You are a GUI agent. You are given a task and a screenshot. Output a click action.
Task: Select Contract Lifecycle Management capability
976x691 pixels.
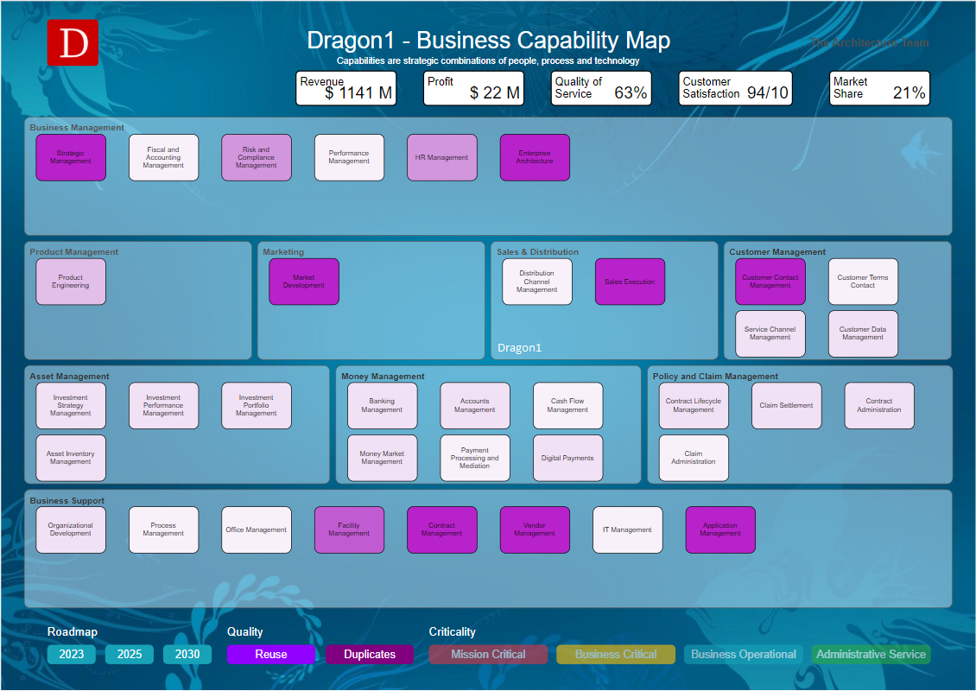(694, 406)
